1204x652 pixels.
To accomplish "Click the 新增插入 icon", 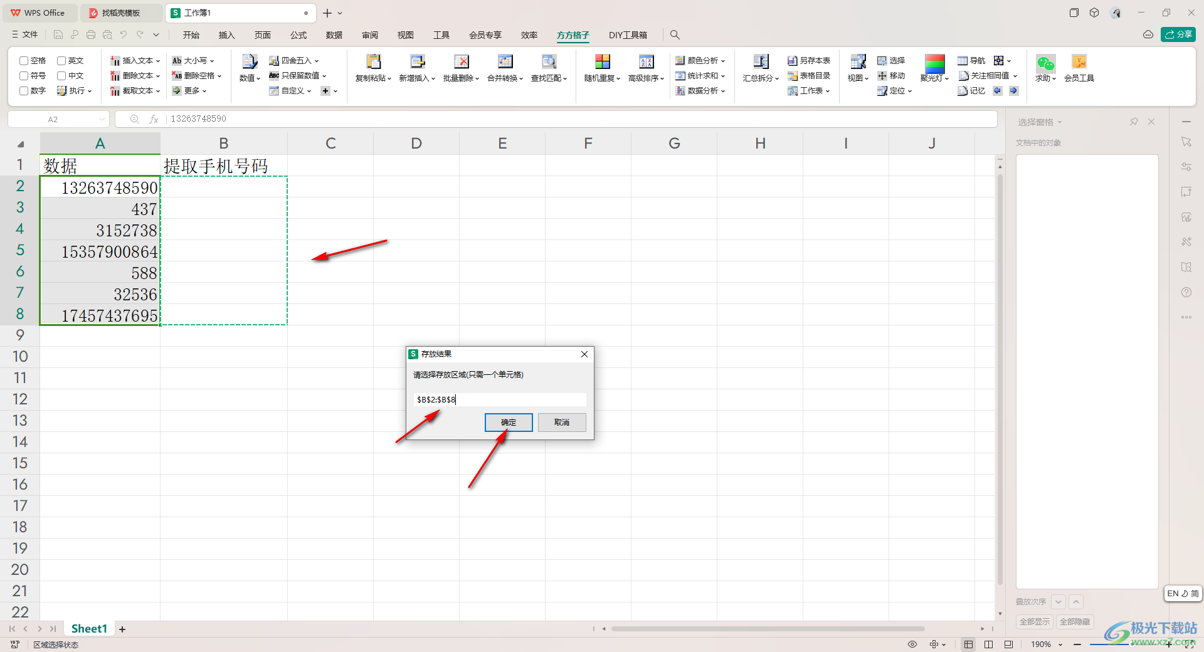I will pos(418,61).
